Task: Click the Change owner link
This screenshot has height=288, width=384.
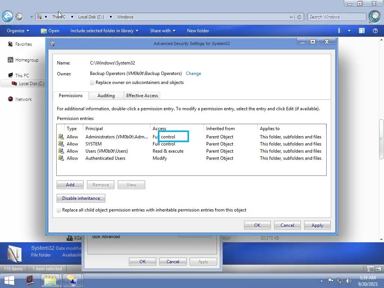Action: click(193, 73)
